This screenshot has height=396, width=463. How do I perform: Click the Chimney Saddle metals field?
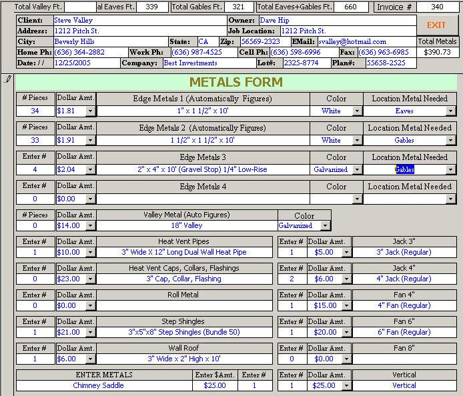(105, 385)
